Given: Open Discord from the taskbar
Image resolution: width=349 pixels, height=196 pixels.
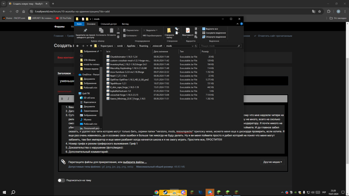Looking at the screenshot, I should click(x=183, y=192).
